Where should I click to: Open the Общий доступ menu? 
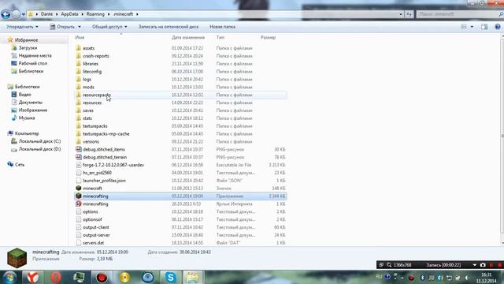pyautogui.click(x=109, y=27)
